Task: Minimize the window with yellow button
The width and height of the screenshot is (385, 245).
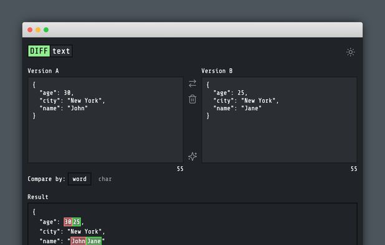Action: point(38,30)
